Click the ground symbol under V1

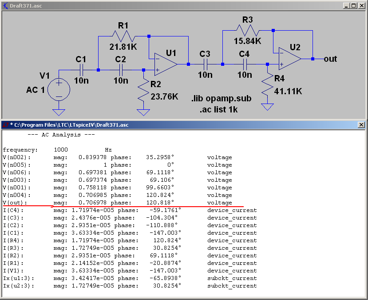(x=59, y=112)
